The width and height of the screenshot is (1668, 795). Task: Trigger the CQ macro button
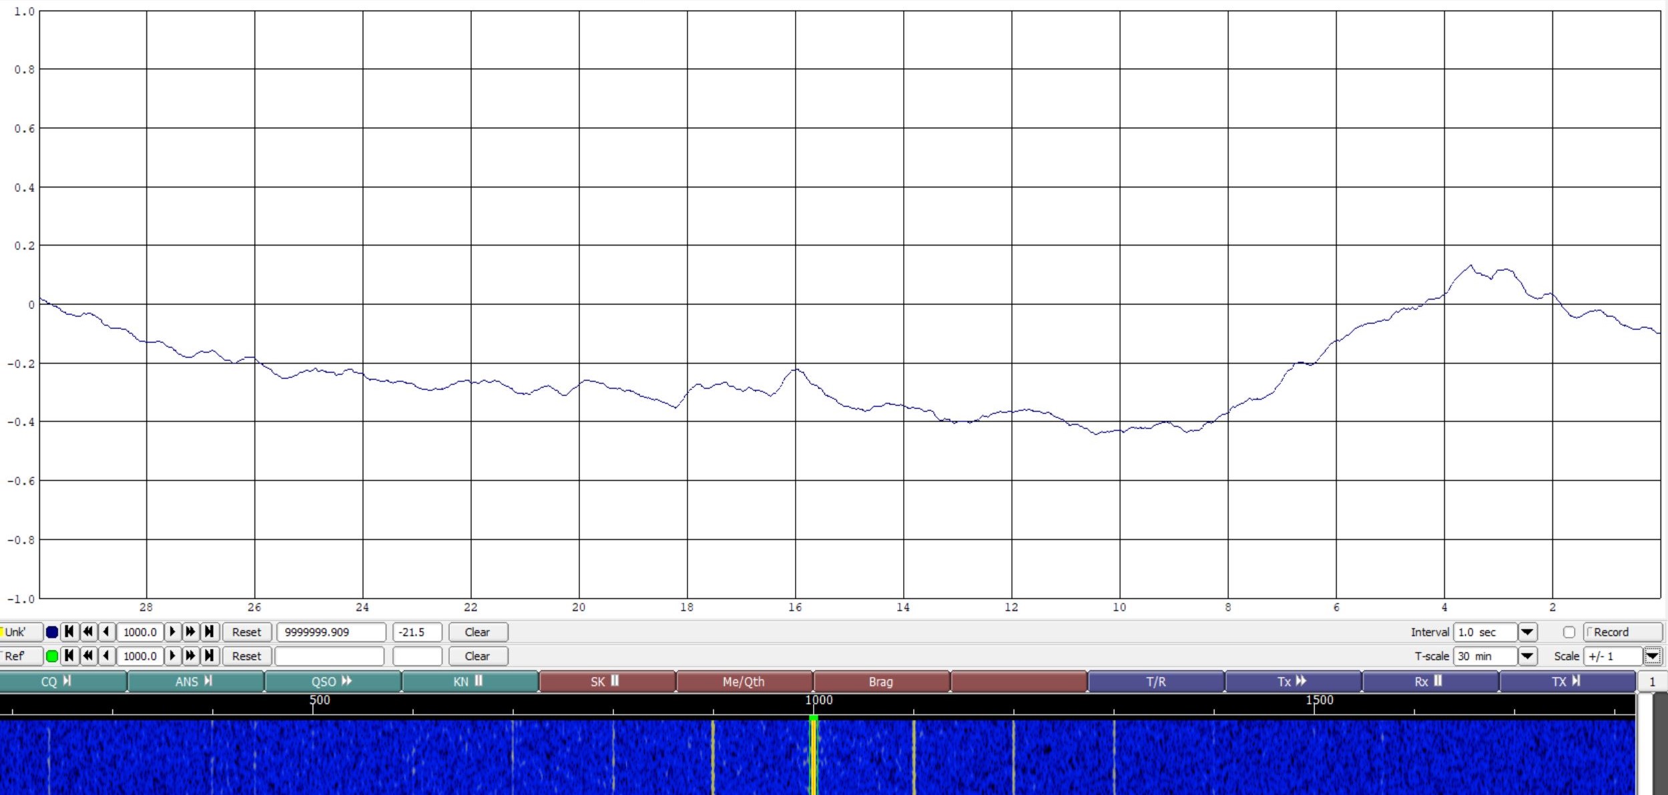[63, 682]
